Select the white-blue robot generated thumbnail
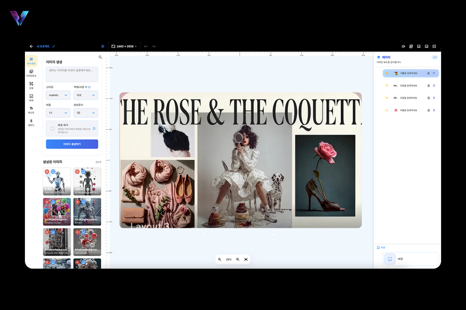This screenshot has height=310, width=466. (57, 181)
